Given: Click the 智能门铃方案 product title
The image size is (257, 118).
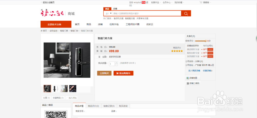Looking at the screenshot, I should (105, 38).
